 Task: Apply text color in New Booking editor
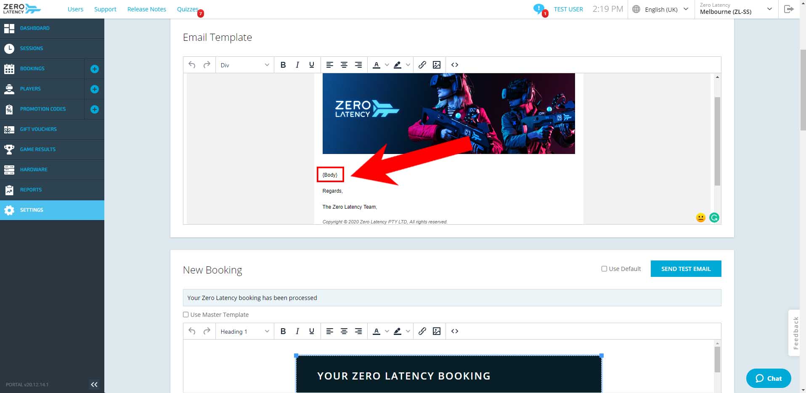[x=376, y=331]
